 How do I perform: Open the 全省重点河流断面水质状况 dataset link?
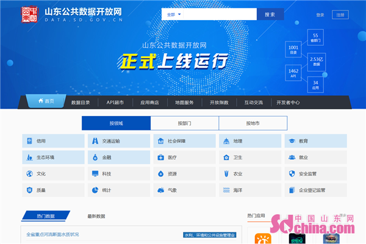(x=52, y=234)
